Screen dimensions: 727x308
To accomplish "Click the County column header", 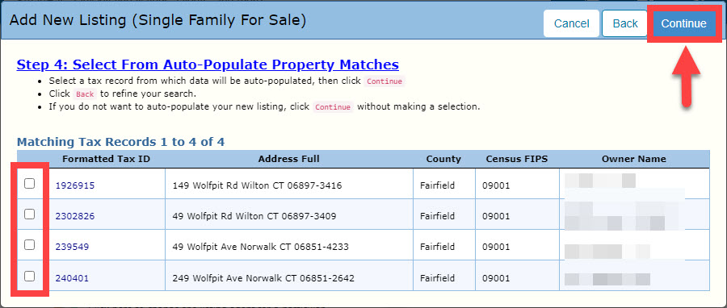I will [443, 159].
